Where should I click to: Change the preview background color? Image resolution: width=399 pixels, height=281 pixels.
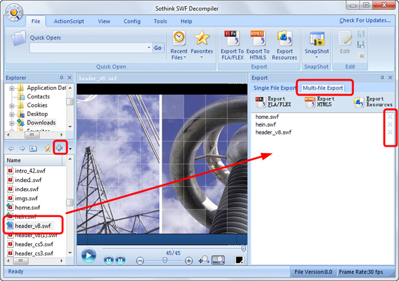tap(239, 260)
